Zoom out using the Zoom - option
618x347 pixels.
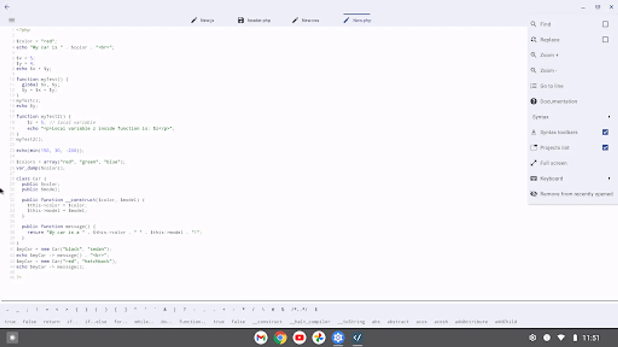[548, 70]
